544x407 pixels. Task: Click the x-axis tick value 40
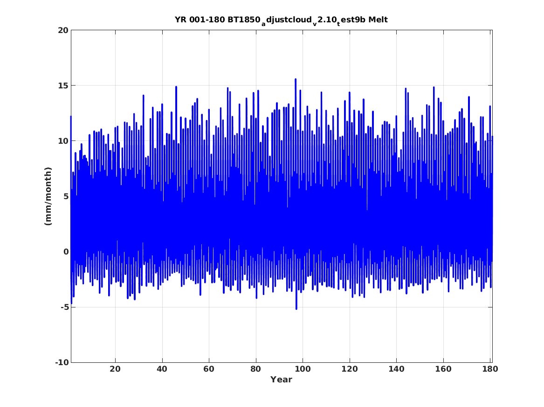(x=162, y=369)
